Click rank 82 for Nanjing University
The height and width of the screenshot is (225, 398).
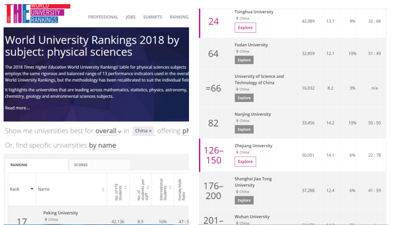(213, 123)
